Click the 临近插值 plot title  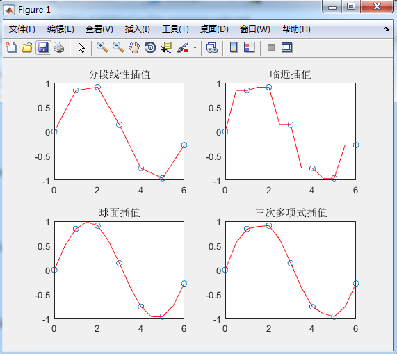pos(291,74)
